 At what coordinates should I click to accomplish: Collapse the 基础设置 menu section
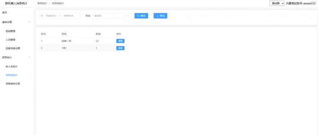(x=17, y=22)
